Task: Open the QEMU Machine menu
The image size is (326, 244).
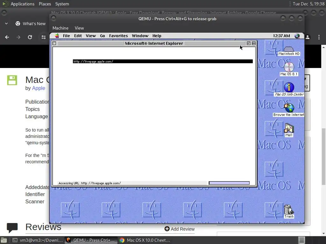Action: click(60, 28)
